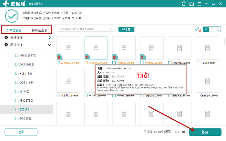
Task: Switch to grid thumbnail view
Action: click(x=206, y=29)
